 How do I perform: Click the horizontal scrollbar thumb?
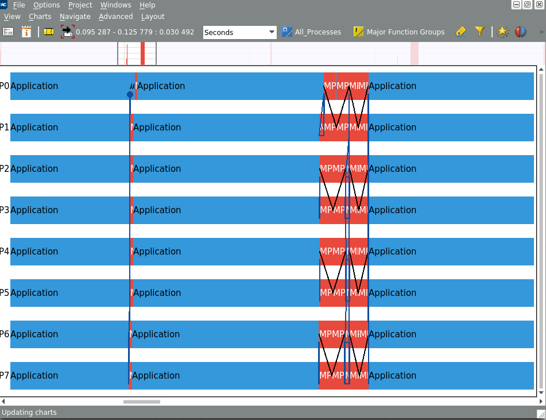pyautogui.click(x=142, y=402)
